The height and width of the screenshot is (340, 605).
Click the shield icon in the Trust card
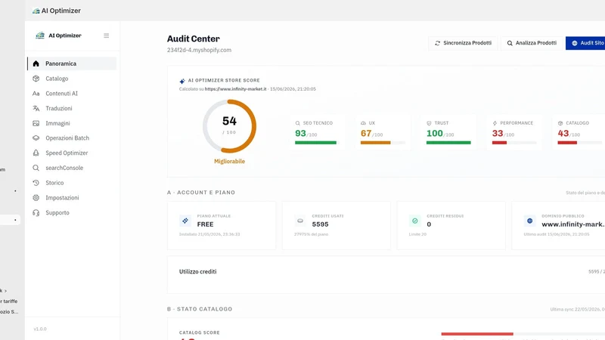coord(429,123)
